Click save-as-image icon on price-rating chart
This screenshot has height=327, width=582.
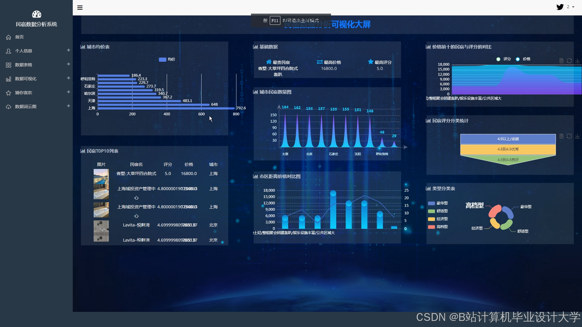coord(577,61)
